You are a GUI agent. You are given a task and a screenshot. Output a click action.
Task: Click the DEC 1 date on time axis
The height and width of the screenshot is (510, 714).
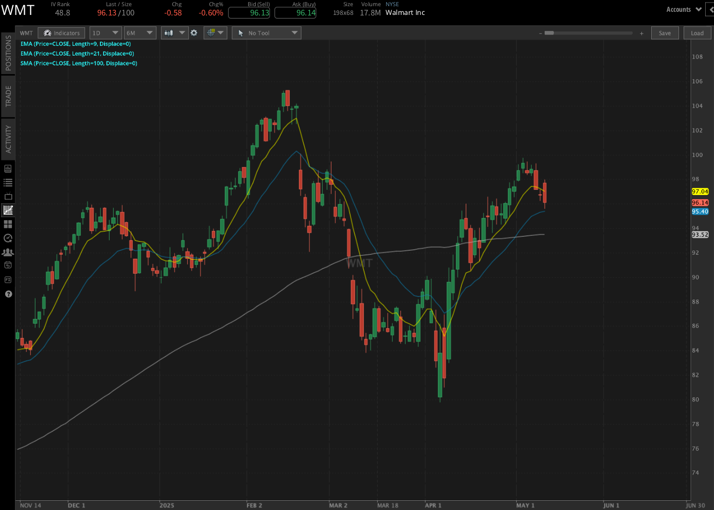point(76,505)
